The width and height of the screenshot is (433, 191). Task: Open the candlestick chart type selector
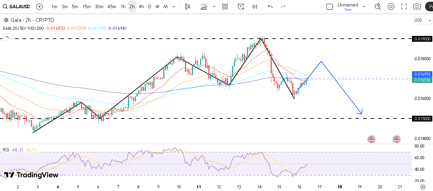coord(187,7)
